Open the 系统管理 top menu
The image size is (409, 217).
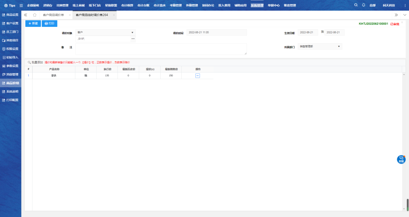257,5
